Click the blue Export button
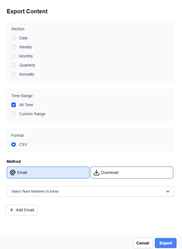This screenshot has height=249, width=182. point(166,243)
